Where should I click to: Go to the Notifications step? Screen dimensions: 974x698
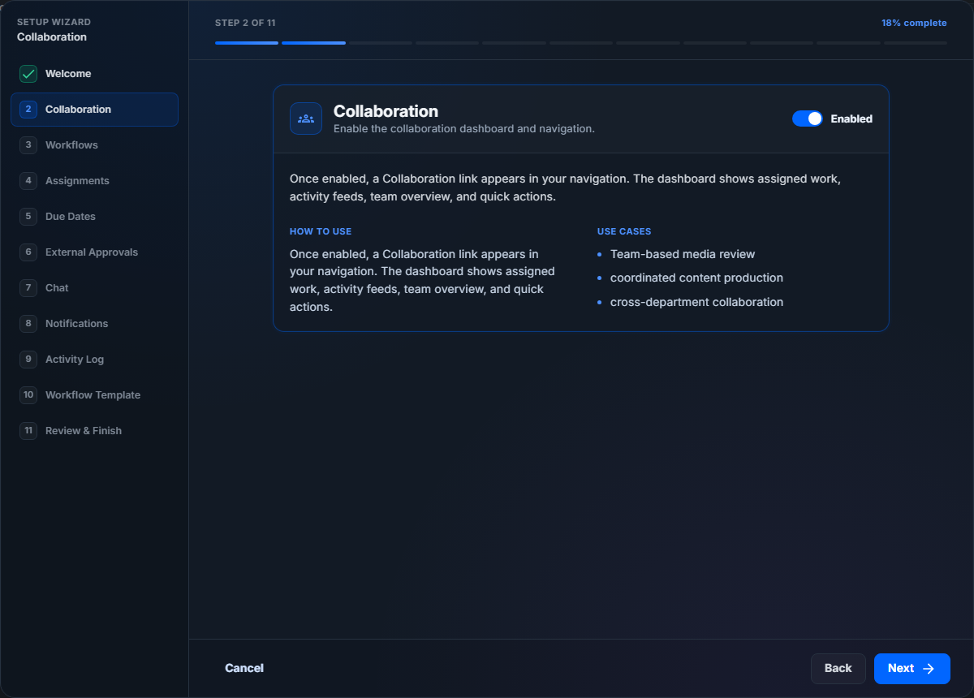94,324
